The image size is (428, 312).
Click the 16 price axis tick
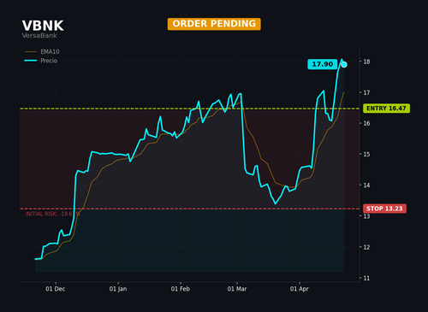pos(366,123)
